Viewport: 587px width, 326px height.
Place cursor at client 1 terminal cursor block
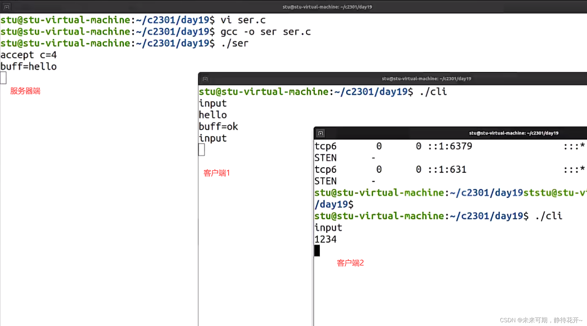point(202,150)
